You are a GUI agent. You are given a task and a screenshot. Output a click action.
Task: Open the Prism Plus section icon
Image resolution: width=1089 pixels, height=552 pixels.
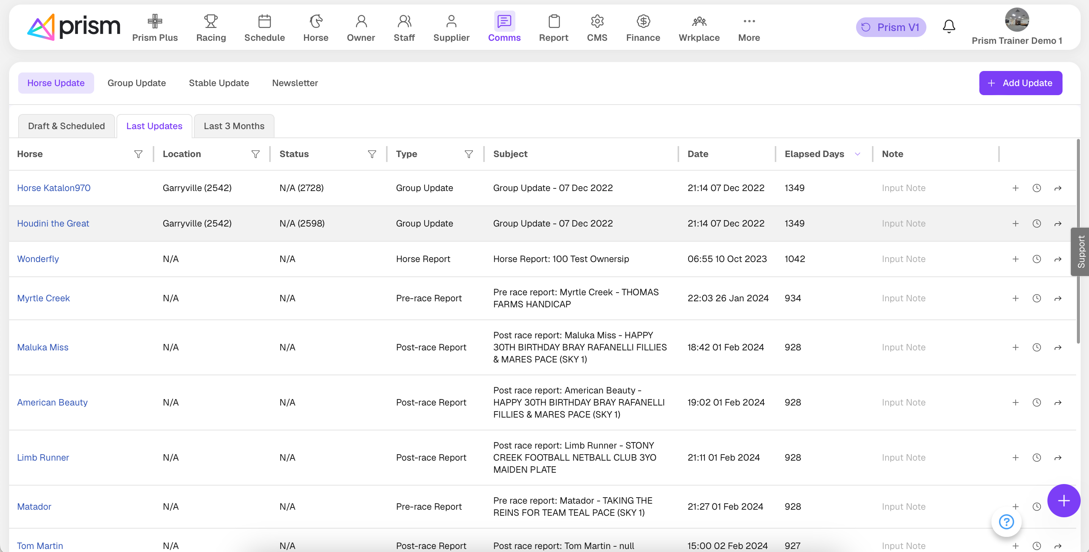click(155, 21)
